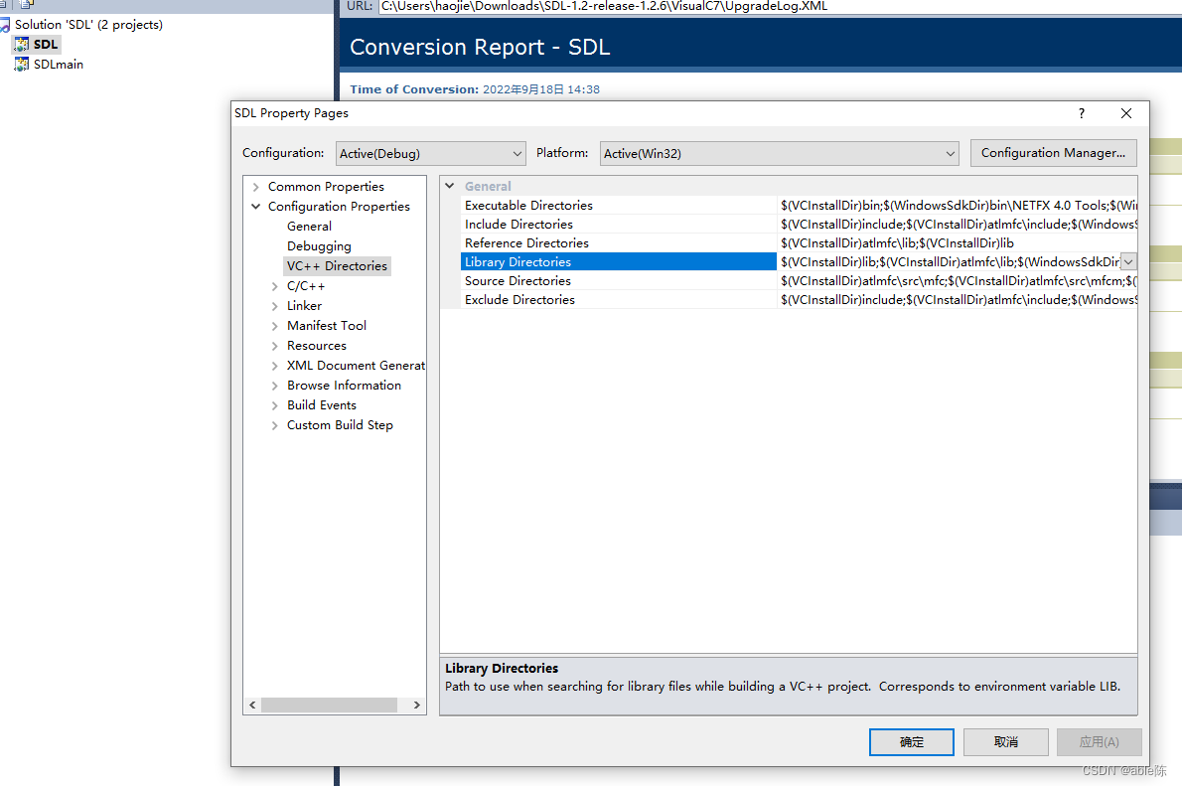1182x786 pixels.
Task: Click the Library Directories value field
Action: [949, 261]
